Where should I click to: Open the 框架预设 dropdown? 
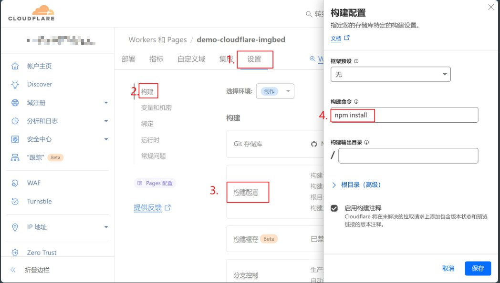click(x=390, y=75)
